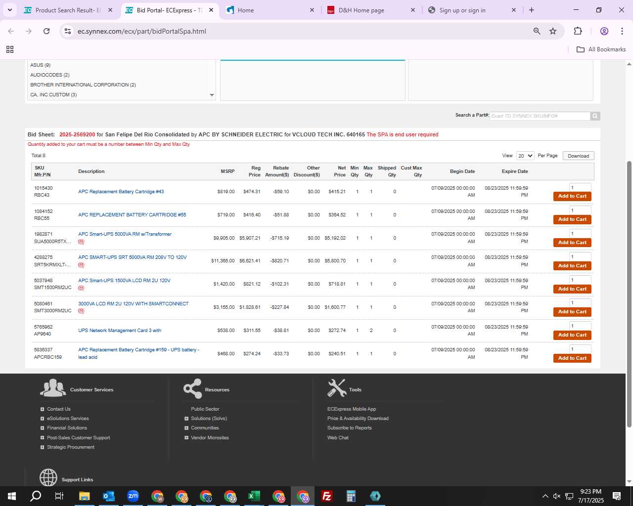Add RBC43 battery cartridge to cart
Viewport: 633px width, 506px height.
click(572, 196)
